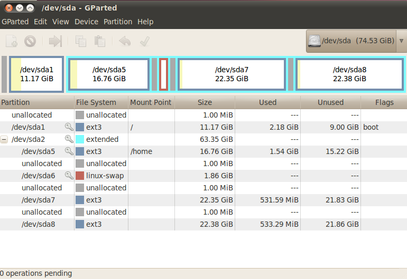
Task: Click the blue ext3 swatch for /dev/sda7
Action: [x=80, y=200]
